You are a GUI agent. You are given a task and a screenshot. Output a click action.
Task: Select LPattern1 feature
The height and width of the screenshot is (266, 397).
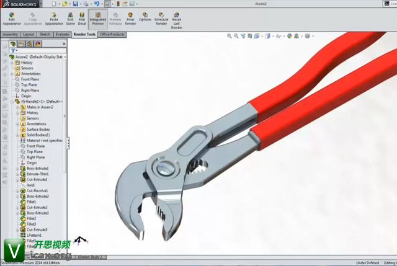coord(31,235)
